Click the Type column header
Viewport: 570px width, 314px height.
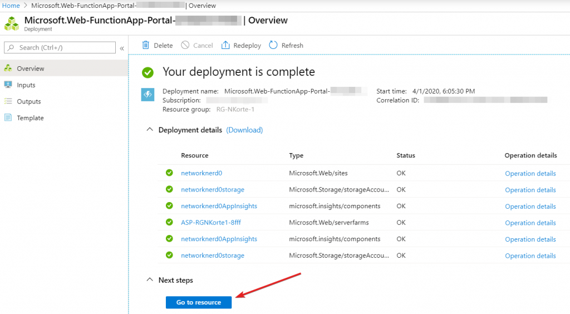pos(296,155)
